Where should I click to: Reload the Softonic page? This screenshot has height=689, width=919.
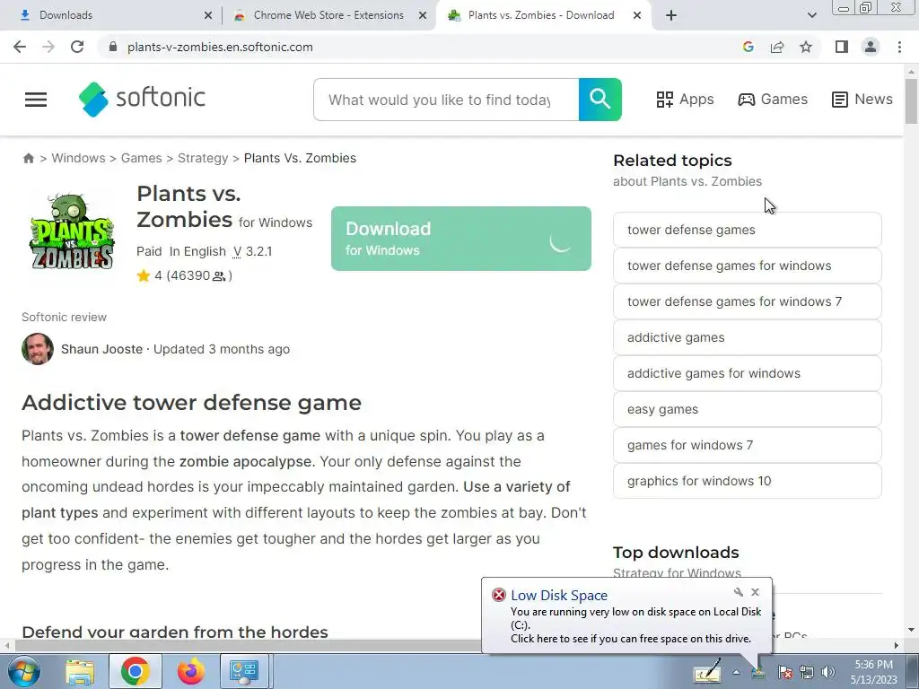coord(77,47)
